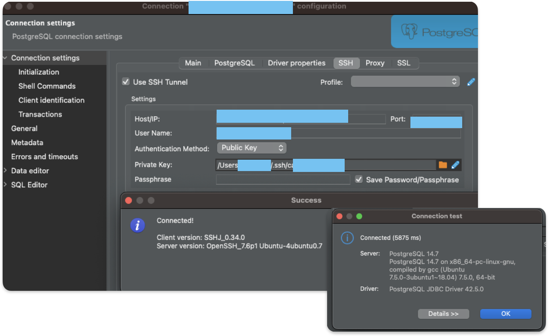This screenshot has width=549, height=336.
Task: Expand the SQL Editor section
Action: point(5,185)
